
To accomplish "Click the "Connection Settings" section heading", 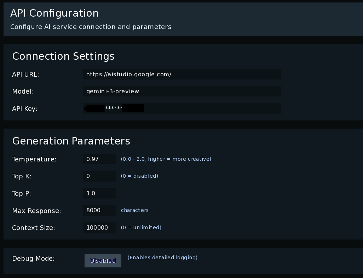I will click(63, 56).
